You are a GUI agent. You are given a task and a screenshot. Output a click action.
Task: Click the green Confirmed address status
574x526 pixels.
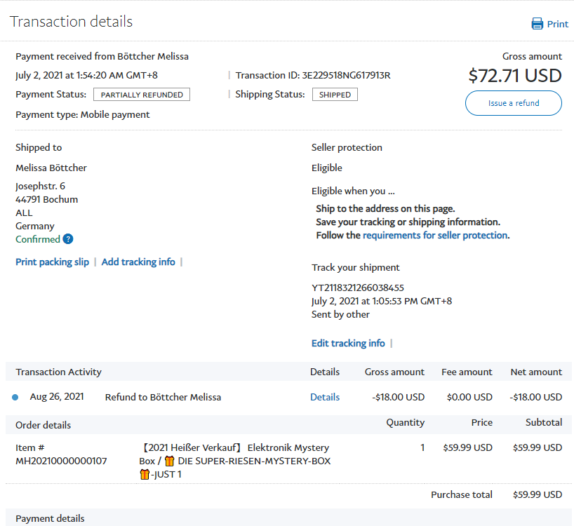38,239
